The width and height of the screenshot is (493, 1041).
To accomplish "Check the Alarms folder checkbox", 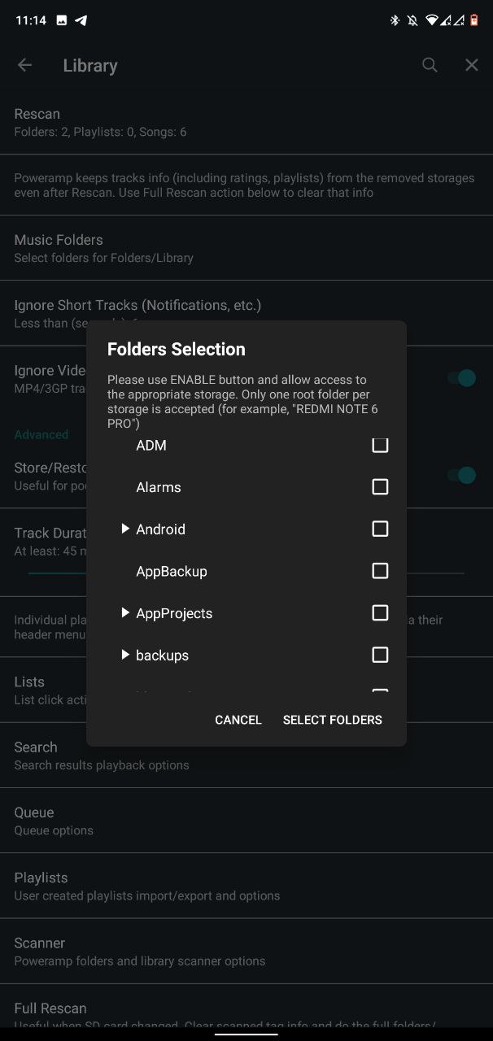I will click(380, 487).
